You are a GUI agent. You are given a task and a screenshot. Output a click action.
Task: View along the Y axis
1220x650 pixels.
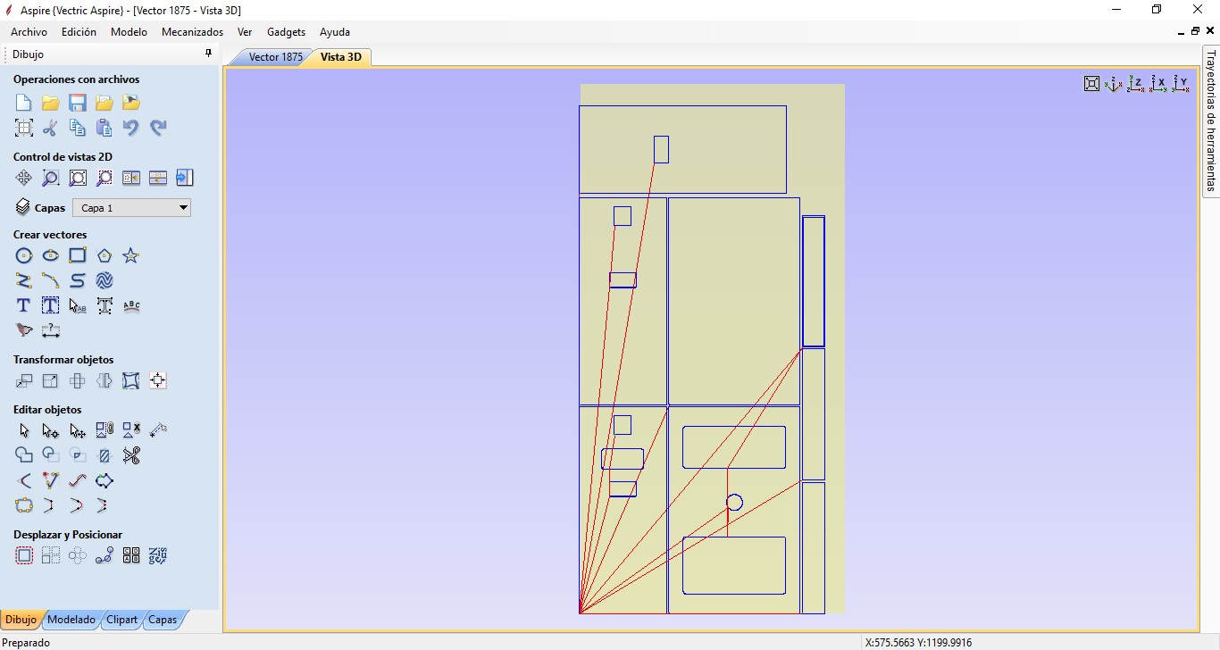[x=1181, y=84]
